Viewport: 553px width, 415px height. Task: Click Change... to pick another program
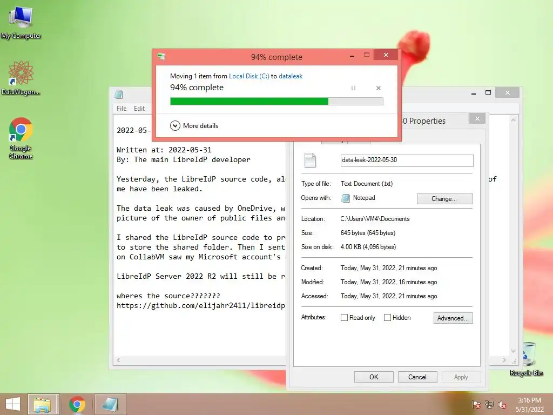coord(444,199)
